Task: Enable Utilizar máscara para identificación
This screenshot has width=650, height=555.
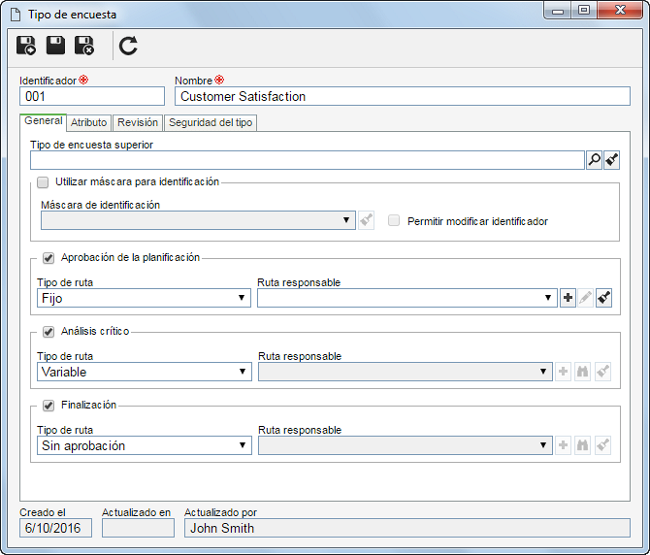Action: [x=43, y=182]
